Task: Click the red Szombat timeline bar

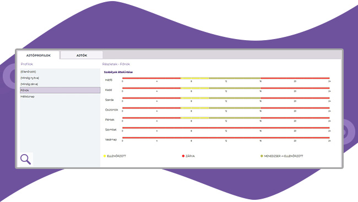Action: (226, 128)
